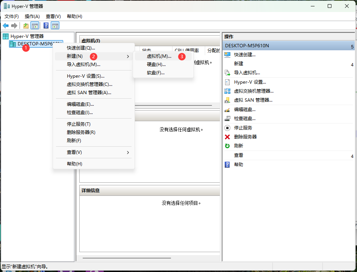Click 导入虚拟机... link in Actions pane

(247, 73)
